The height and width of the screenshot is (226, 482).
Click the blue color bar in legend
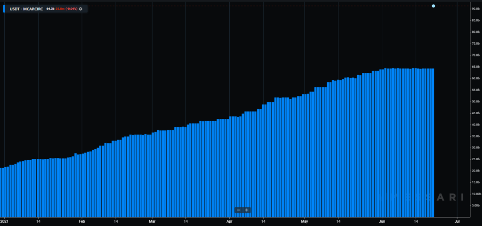[5, 8]
